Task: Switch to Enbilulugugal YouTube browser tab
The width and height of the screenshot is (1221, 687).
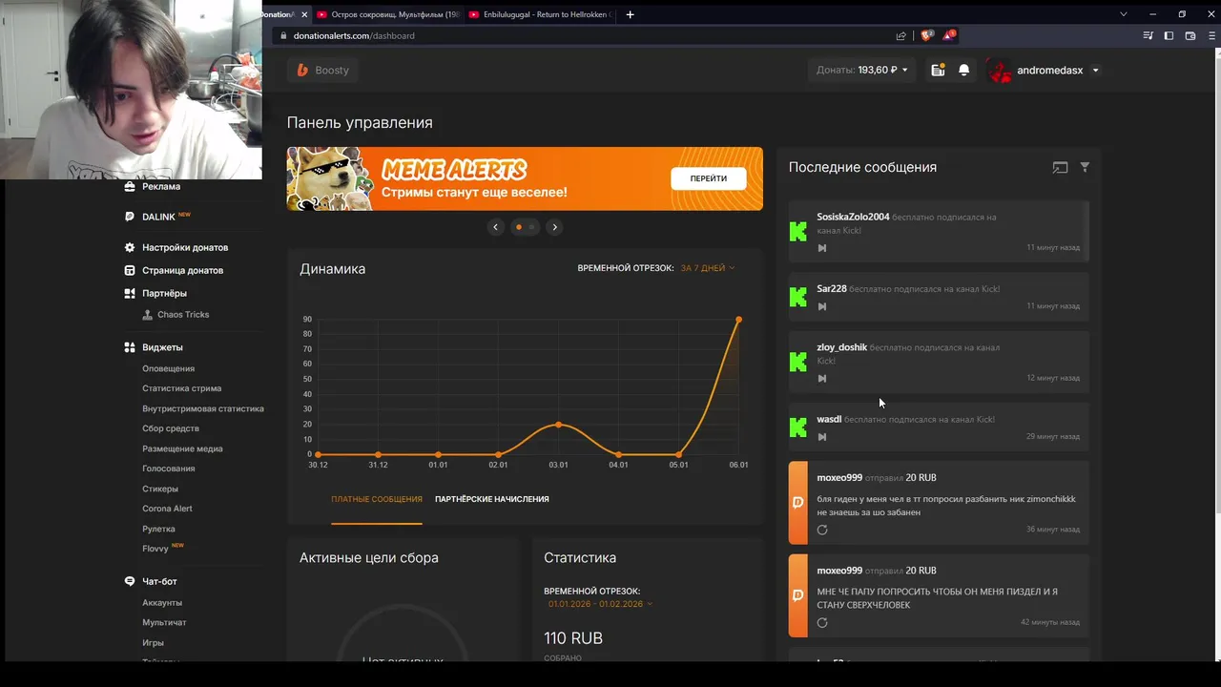Action: [x=541, y=14]
